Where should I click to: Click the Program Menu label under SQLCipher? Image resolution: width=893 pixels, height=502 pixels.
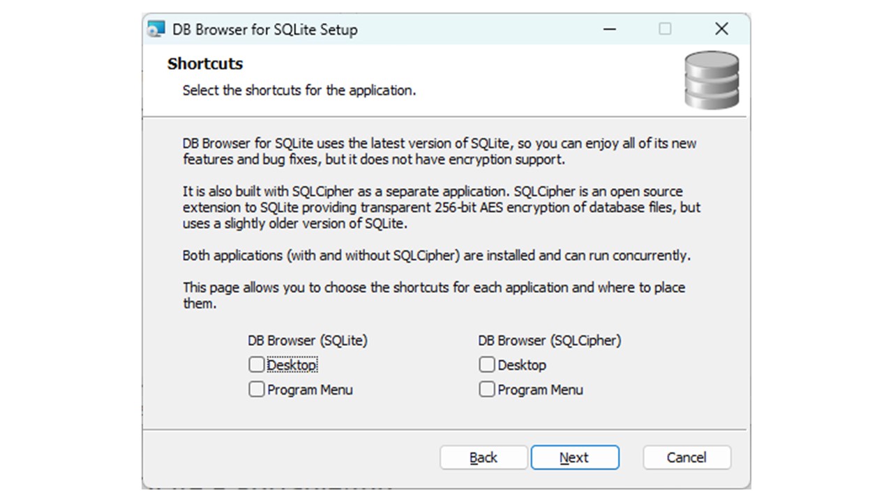pyautogui.click(x=541, y=389)
